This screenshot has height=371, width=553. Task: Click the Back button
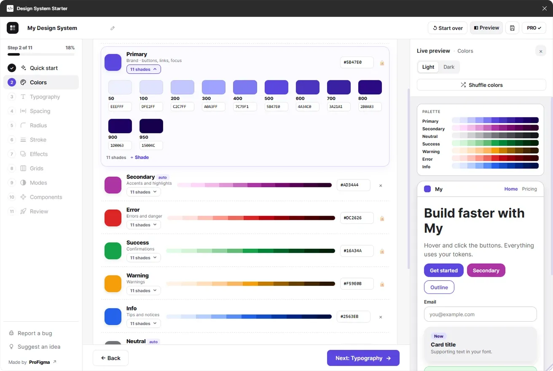[110, 358]
